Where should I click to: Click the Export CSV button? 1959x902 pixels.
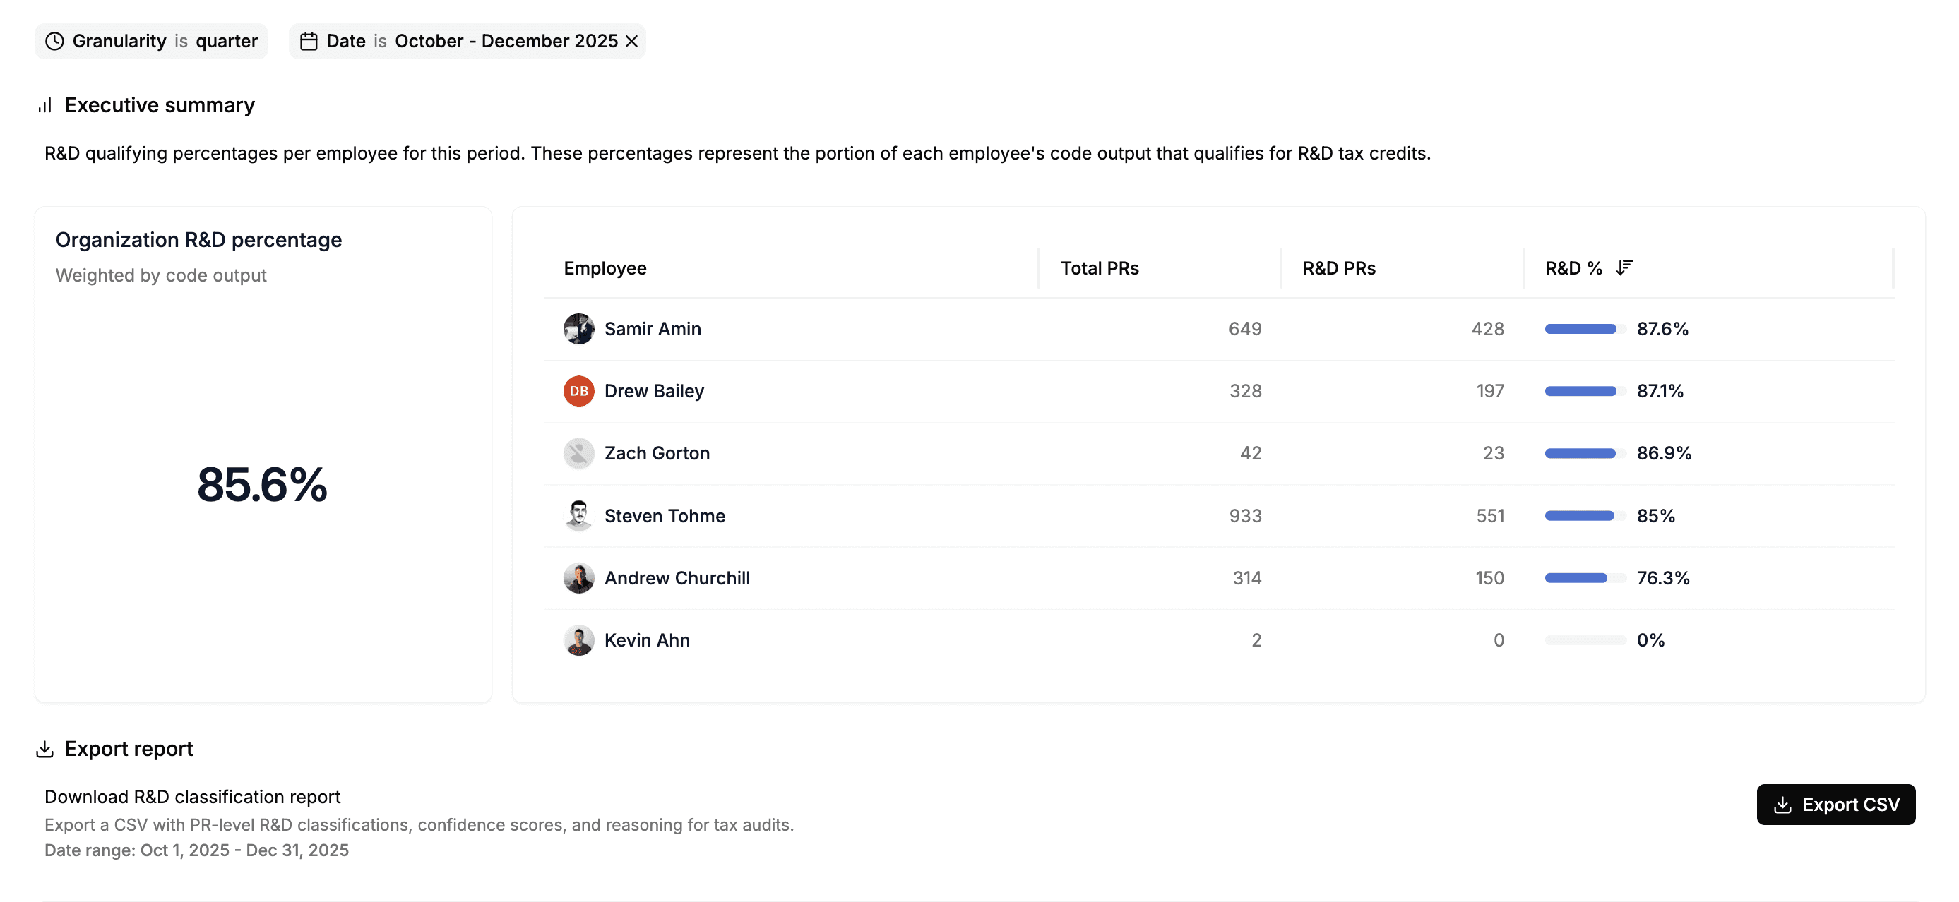pos(1835,804)
